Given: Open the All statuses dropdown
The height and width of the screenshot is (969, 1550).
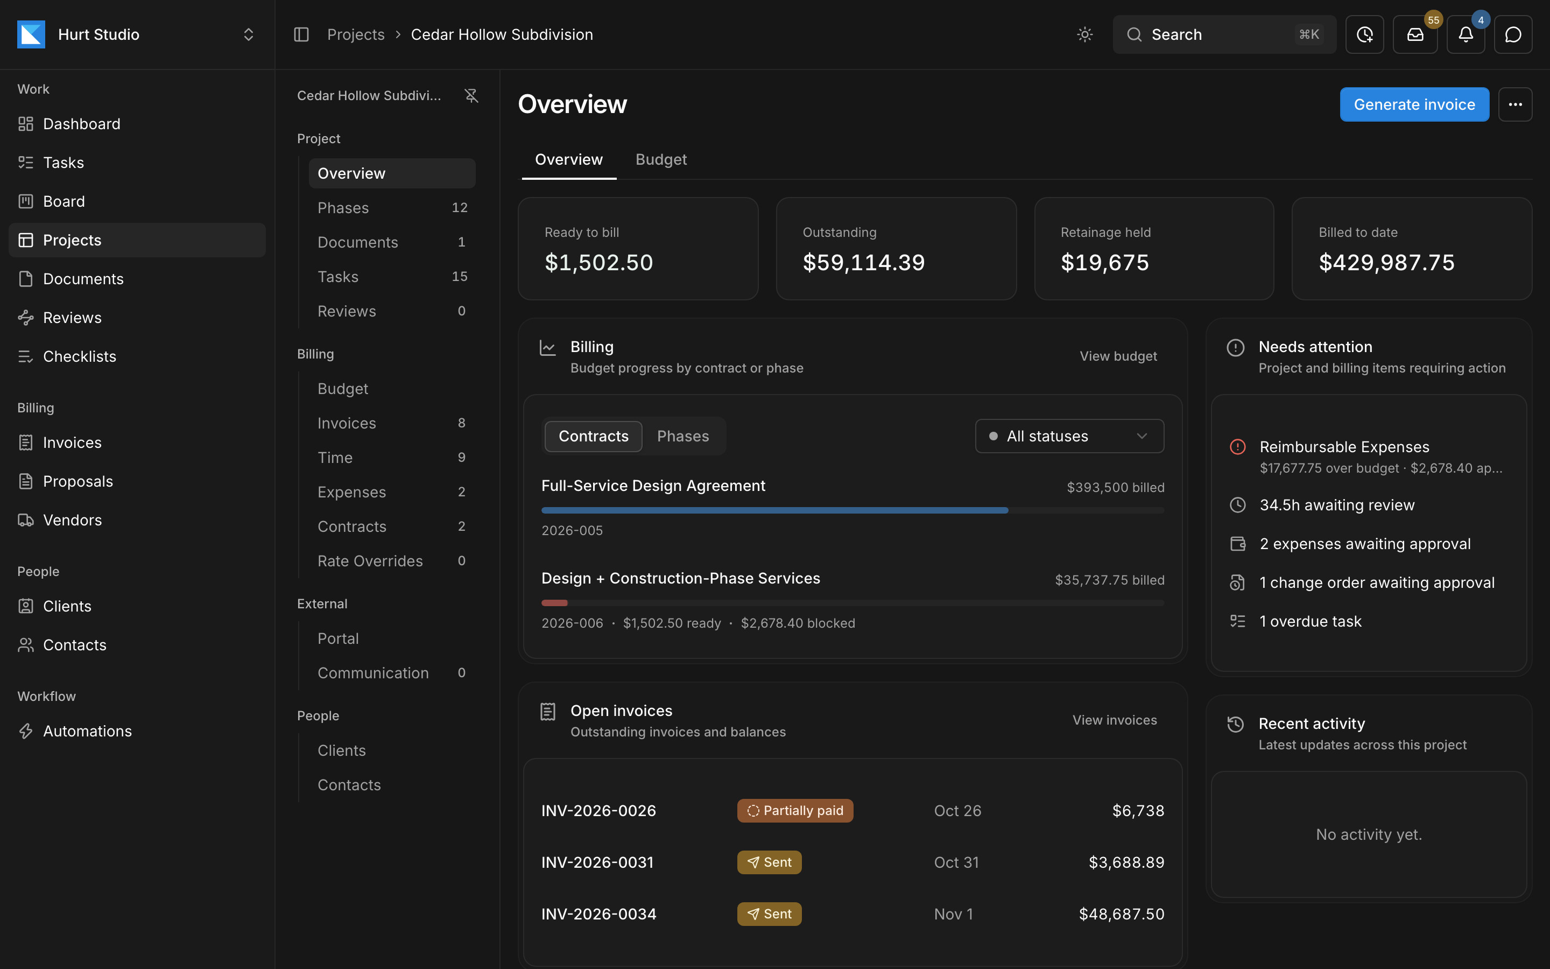Looking at the screenshot, I should pos(1069,437).
